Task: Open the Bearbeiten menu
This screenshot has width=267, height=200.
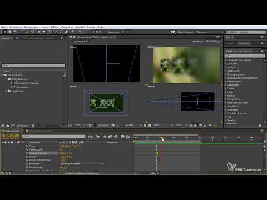Action: [16, 27]
